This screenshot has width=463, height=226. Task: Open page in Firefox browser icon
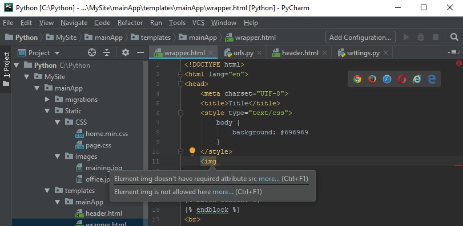(372, 79)
